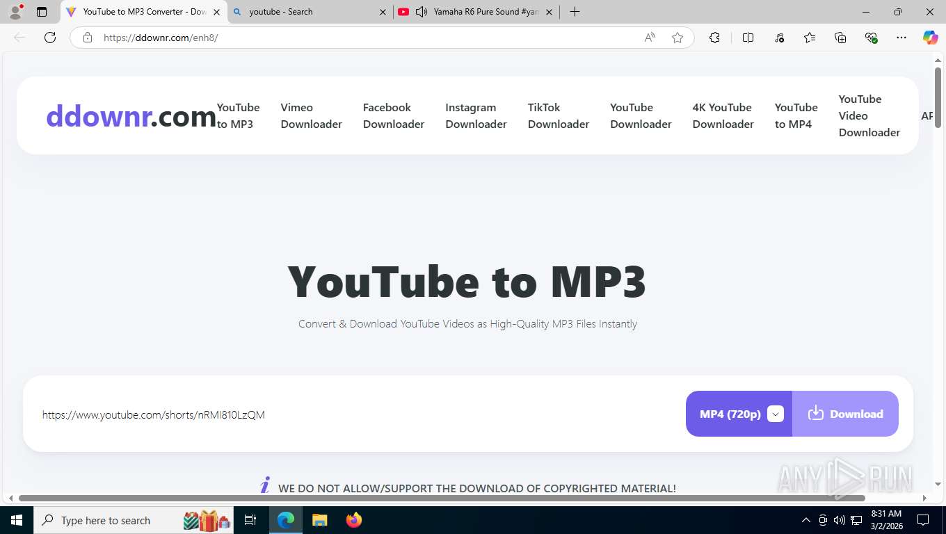Open TikTok Downloader nav link
The height and width of the screenshot is (534, 946).
coord(558,115)
